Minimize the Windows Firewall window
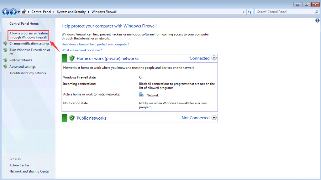This screenshot has height=180, width=321. 298,4
